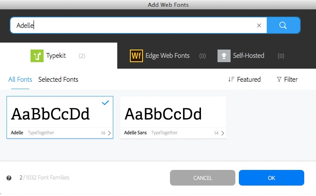Image resolution: width=316 pixels, height=196 pixels.
Task: Click the Filter funnel icon
Action: pos(279,80)
